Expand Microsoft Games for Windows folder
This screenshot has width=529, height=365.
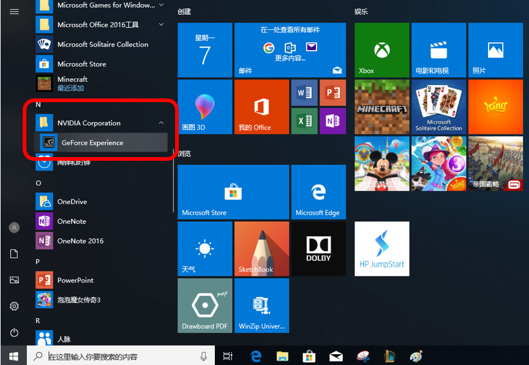161,5
